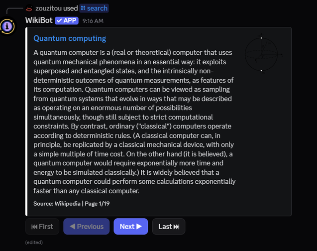Image resolution: width=317 pixels, height=251 pixels.
Task: Click the right arrow icon on Next
Action: click(139, 227)
